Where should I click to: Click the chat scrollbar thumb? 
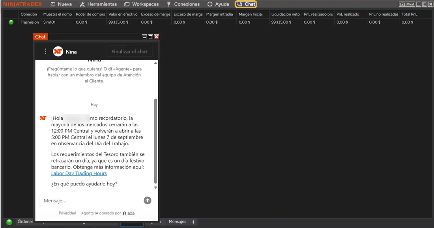pyautogui.click(x=155, y=141)
